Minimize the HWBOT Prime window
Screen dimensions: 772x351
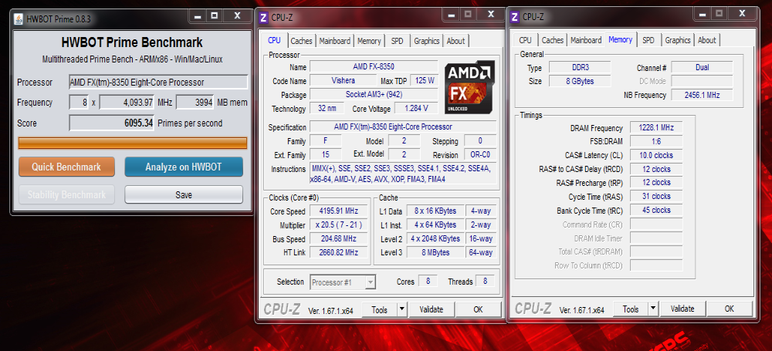tap(198, 15)
